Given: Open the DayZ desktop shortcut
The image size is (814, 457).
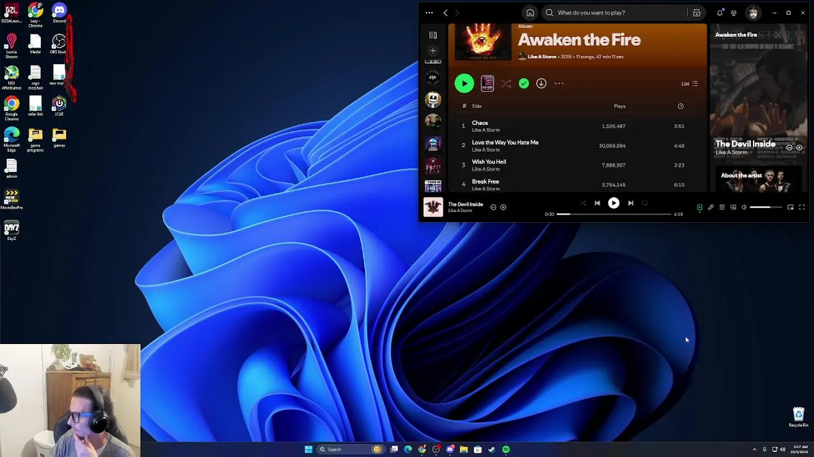Looking at the screenshot, I should (x=11, y=231).
